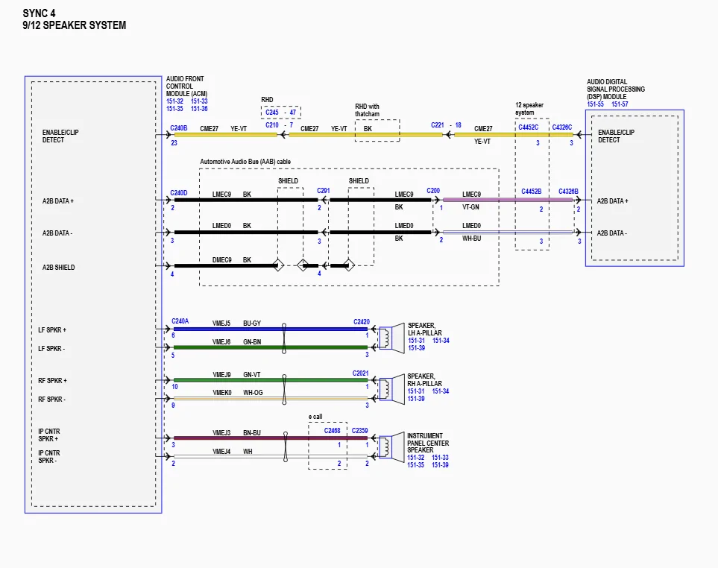This screenshot has height=568, width=718.
Task: Follow page reference 151-32 under ACM heading
Action: pyautogui.click(x=174, y=101)
